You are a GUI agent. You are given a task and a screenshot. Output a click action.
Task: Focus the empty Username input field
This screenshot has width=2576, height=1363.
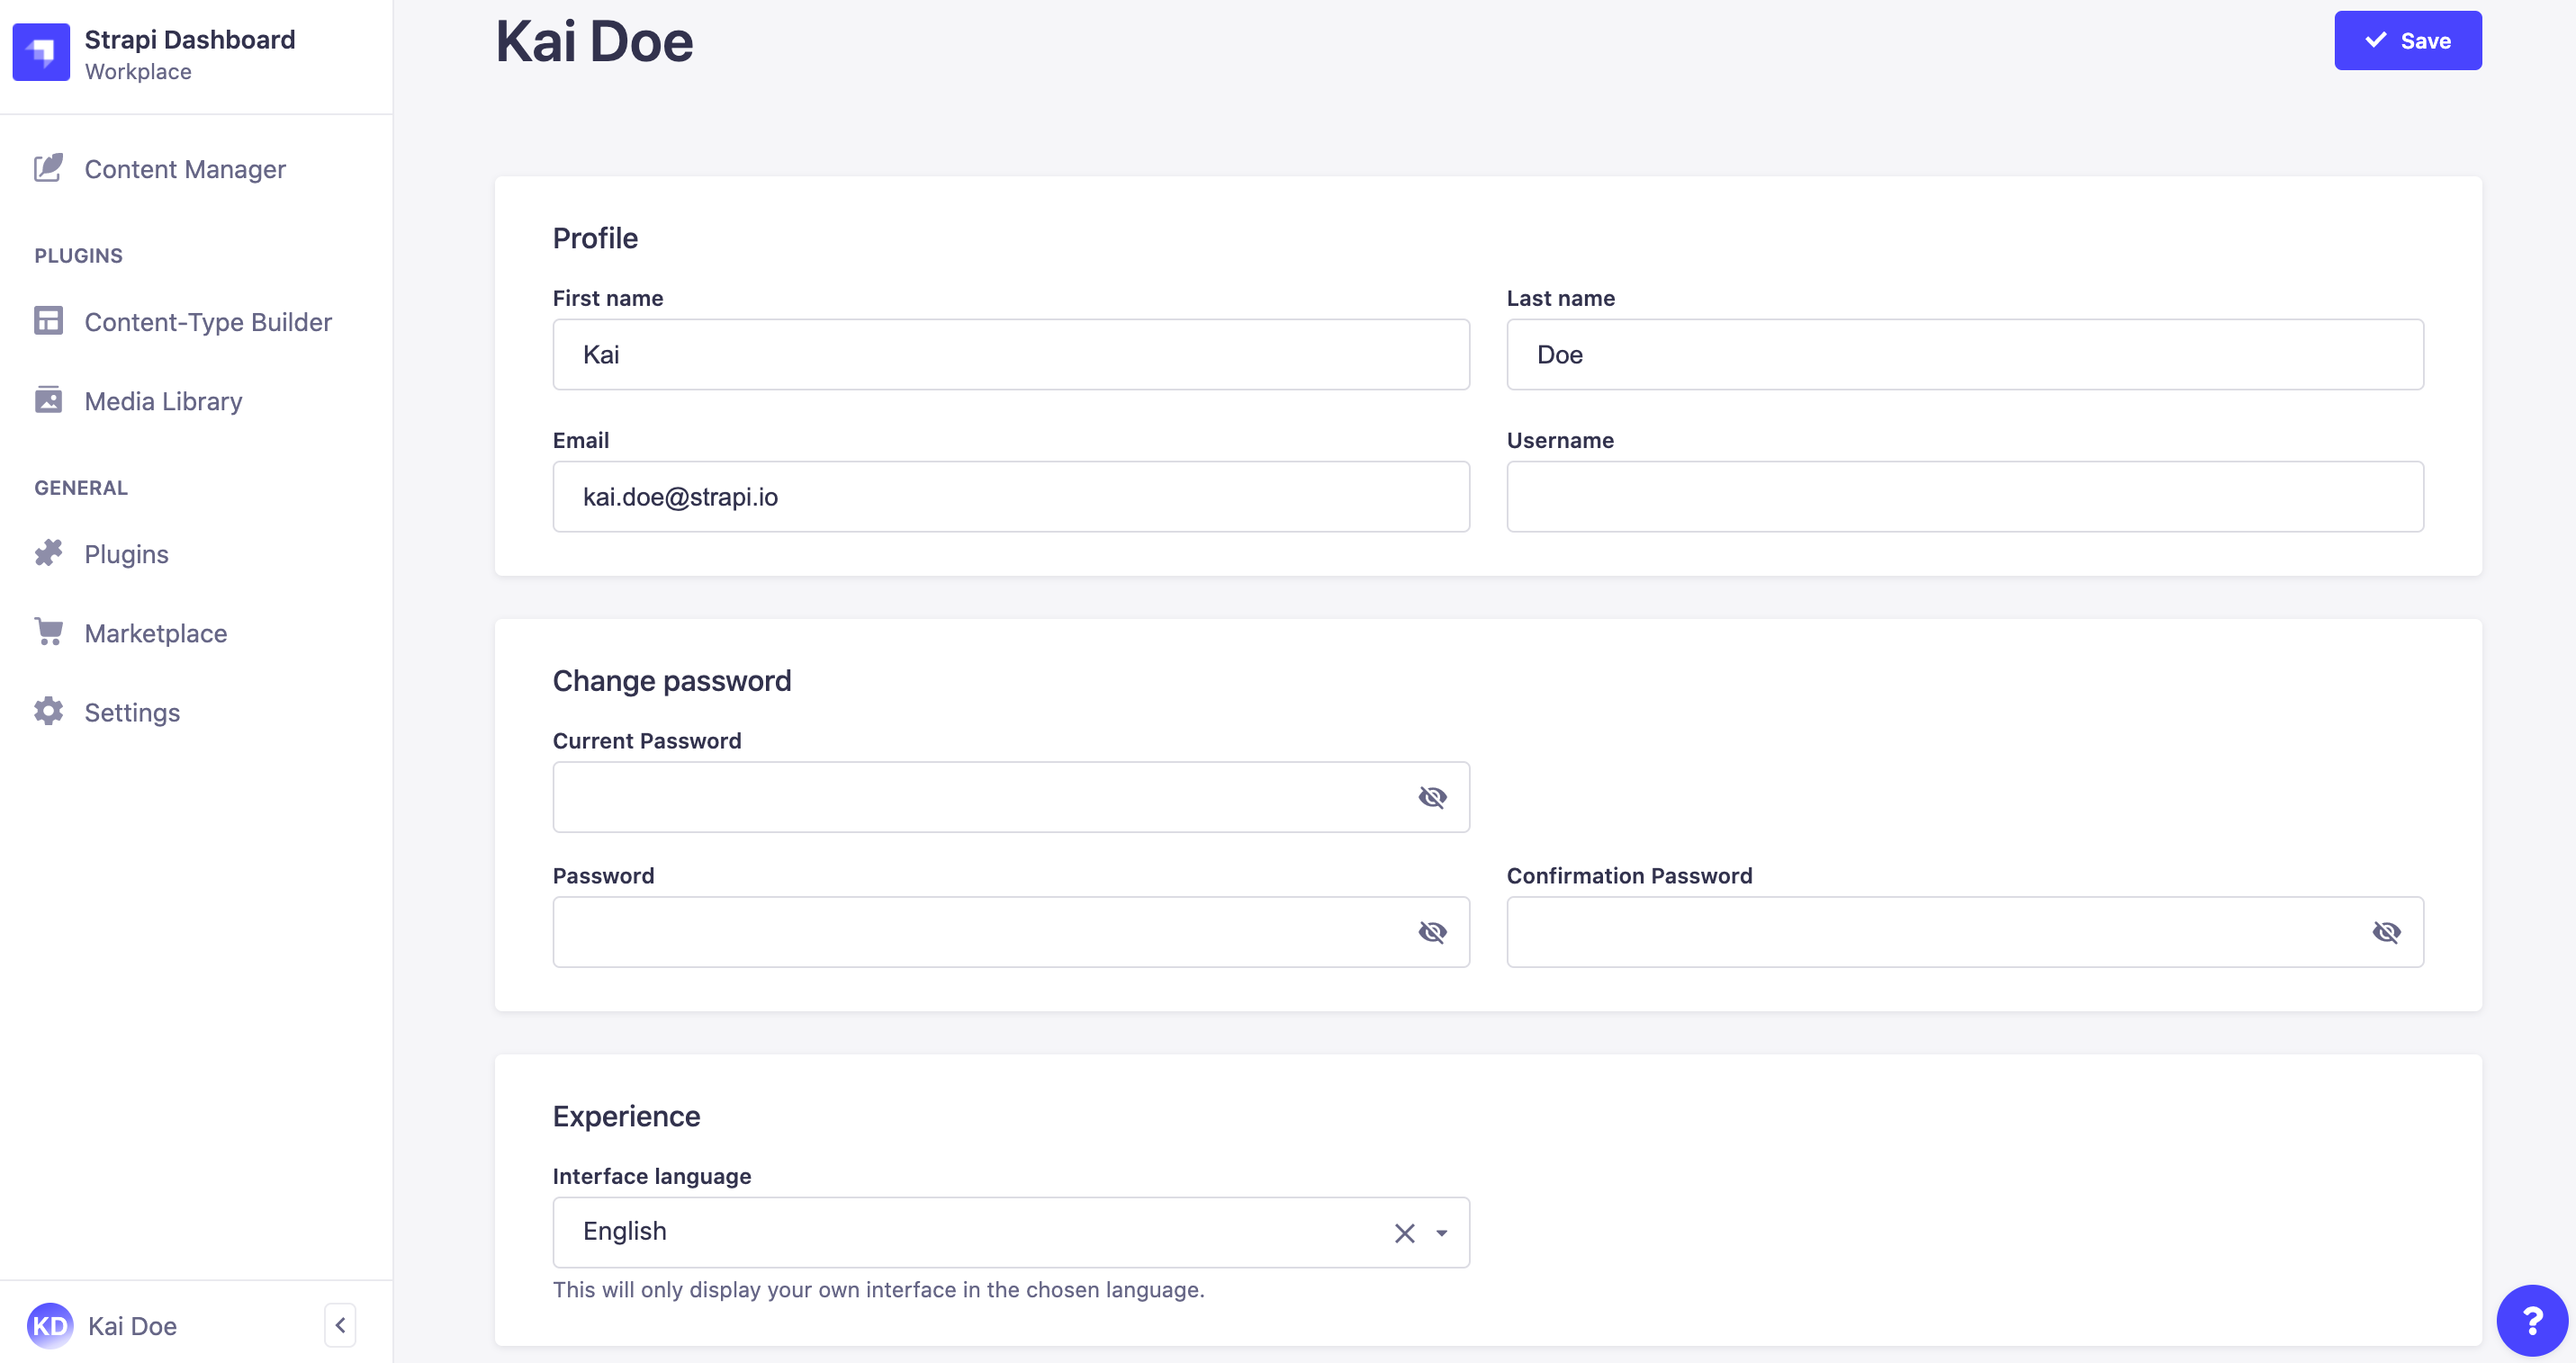(1964, 496)
